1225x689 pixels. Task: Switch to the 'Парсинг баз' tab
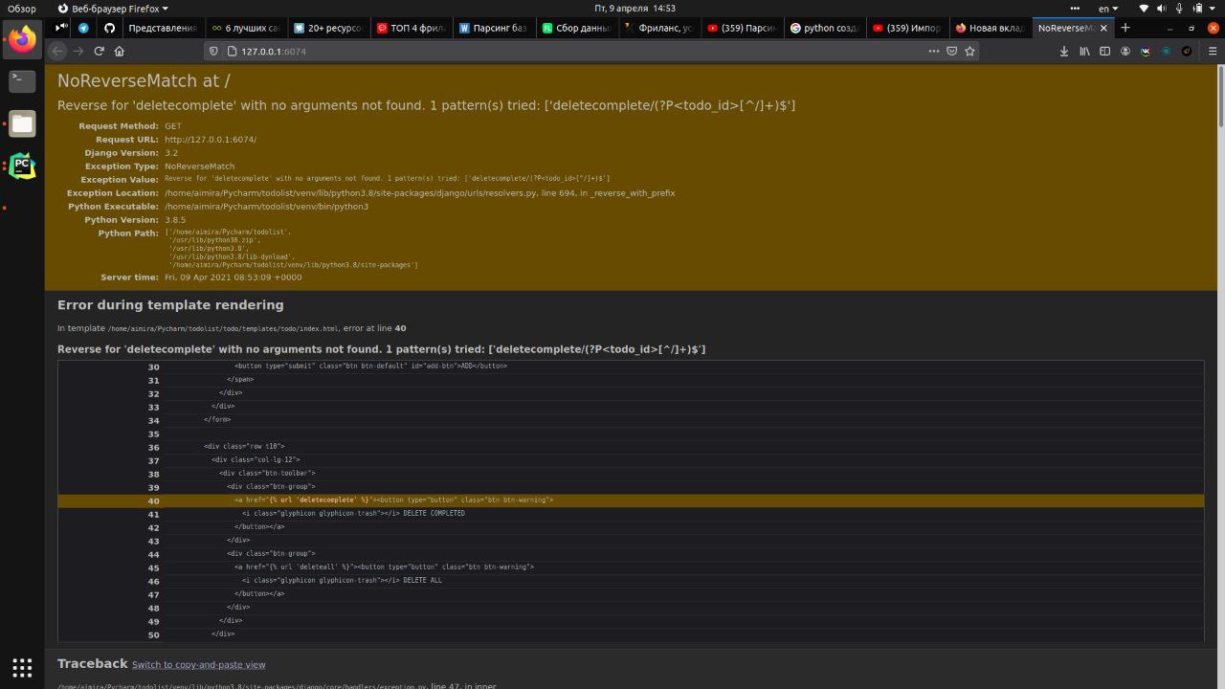pos(494,28)
